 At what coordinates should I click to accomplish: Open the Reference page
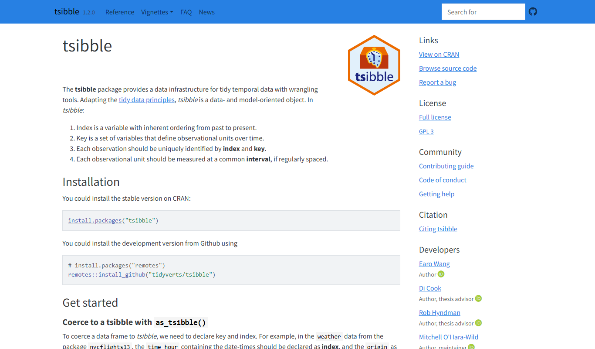pyautogui.click(x=120, y=12)
